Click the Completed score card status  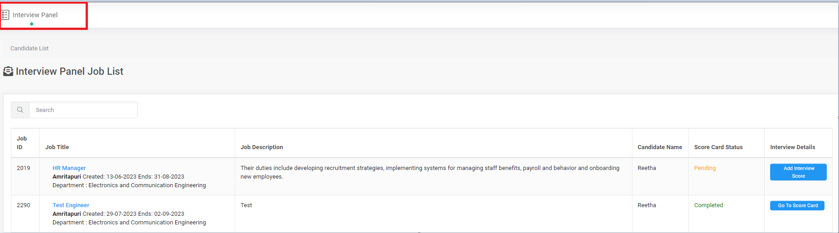pos(709,205)
